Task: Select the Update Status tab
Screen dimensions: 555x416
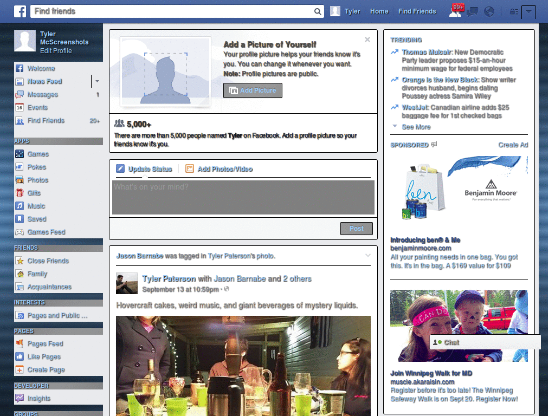Action: (144, 169)
